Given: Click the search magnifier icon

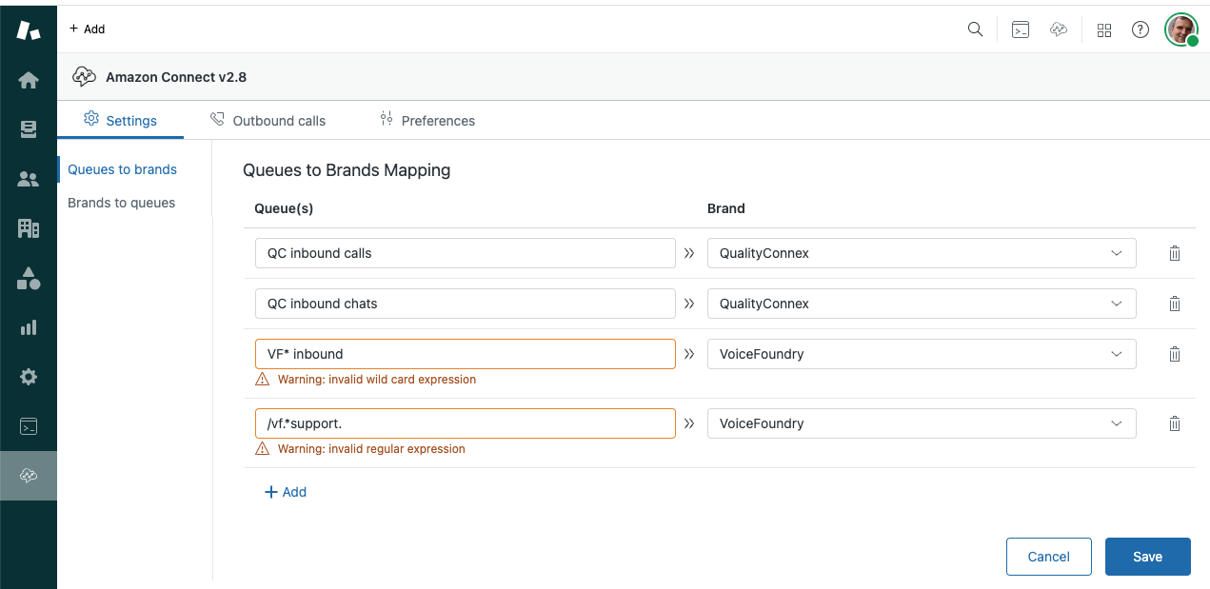Looking at the screenshot, I should click(x=975, y=29).
